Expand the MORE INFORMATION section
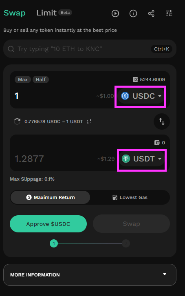This screenshot has height=296, width=185. coord(90,275)
